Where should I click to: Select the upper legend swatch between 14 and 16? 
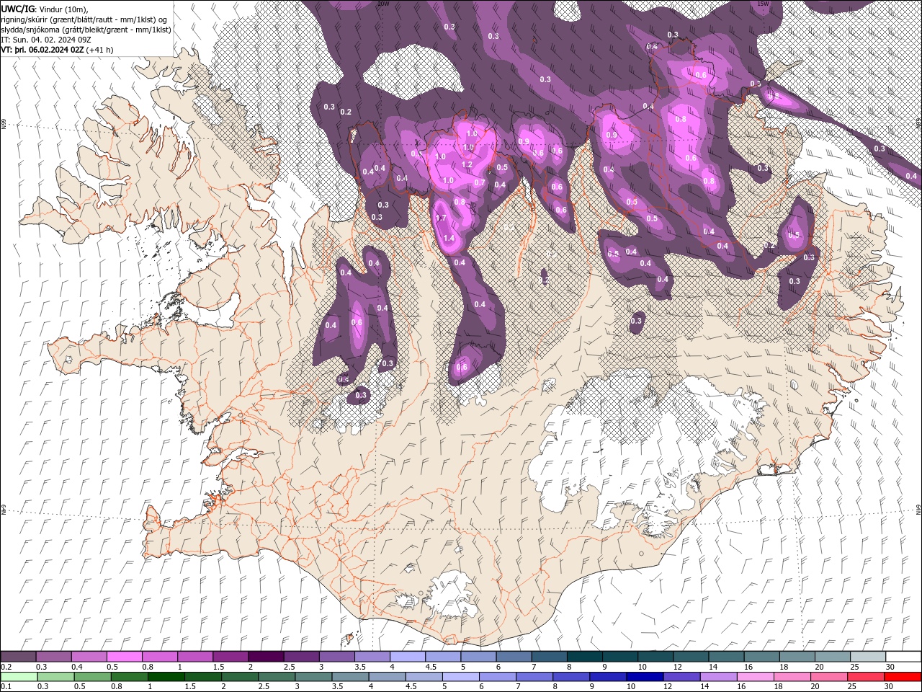point(726,657)
